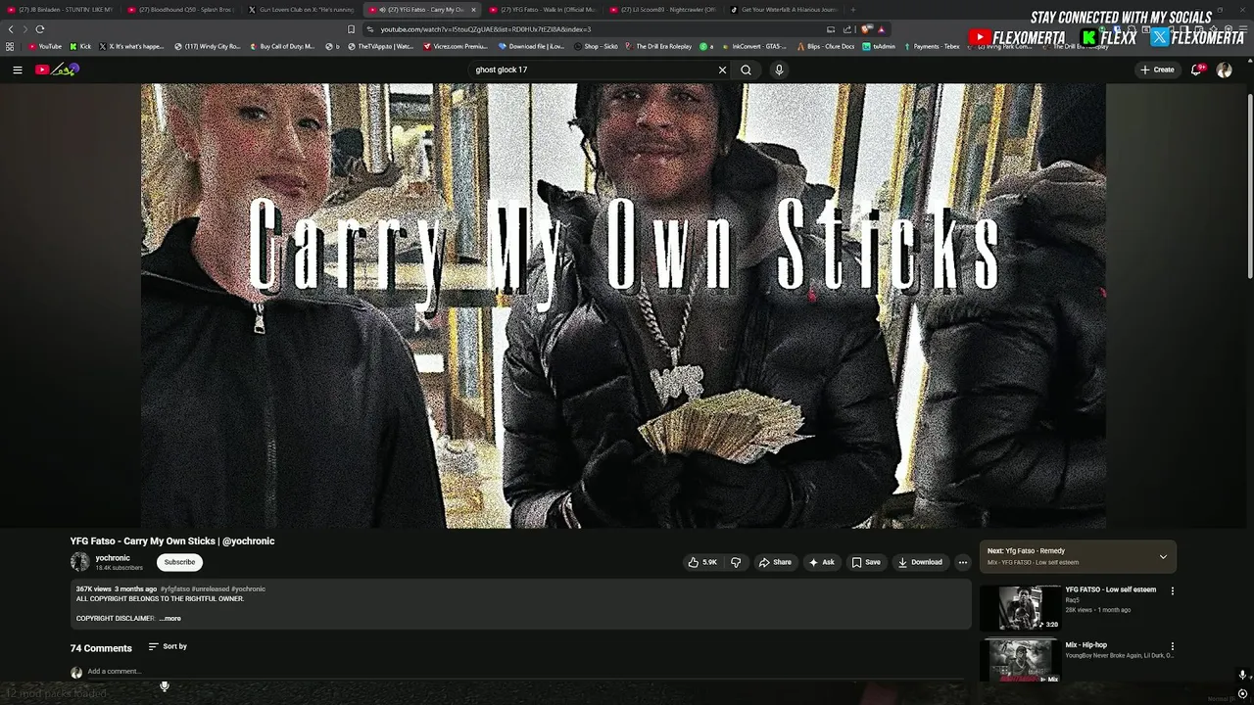Click Brave Rewards triangle icon
The image size is (1254, 705).
pyautogui.click(x=881, y=29)
